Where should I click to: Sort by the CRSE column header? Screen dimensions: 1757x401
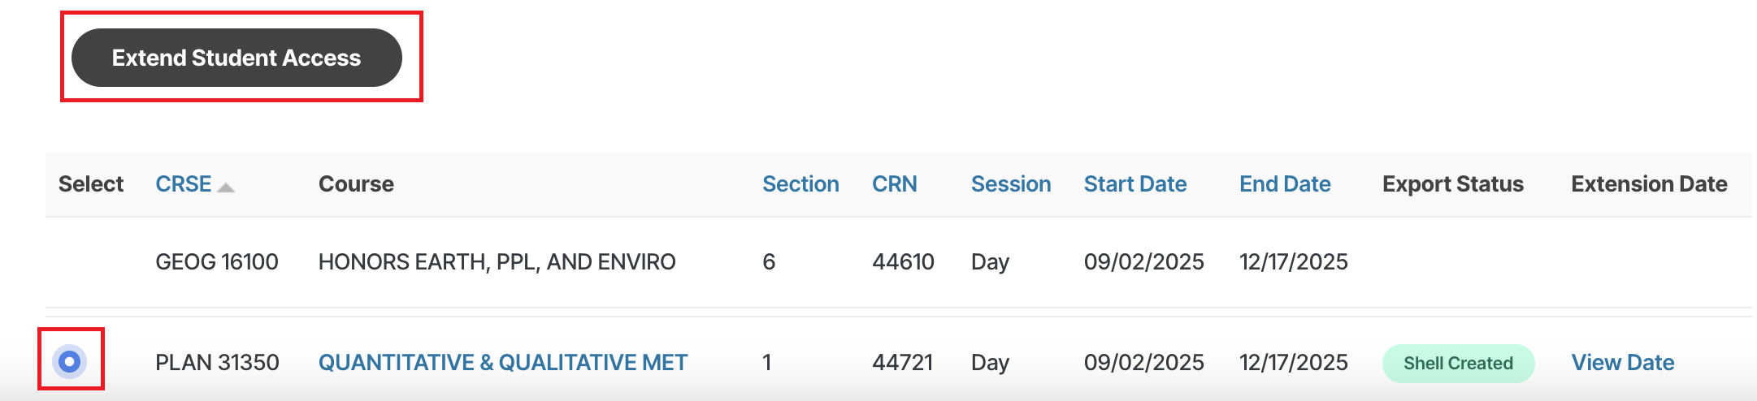coord(184,184)
